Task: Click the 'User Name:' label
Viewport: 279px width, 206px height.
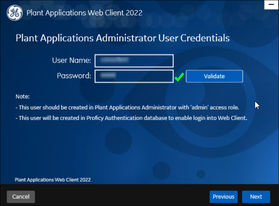Action: (71, 61)
